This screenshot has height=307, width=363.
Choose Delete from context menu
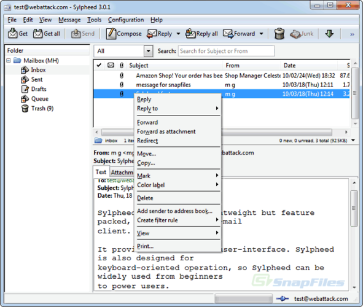pos(178,198)
